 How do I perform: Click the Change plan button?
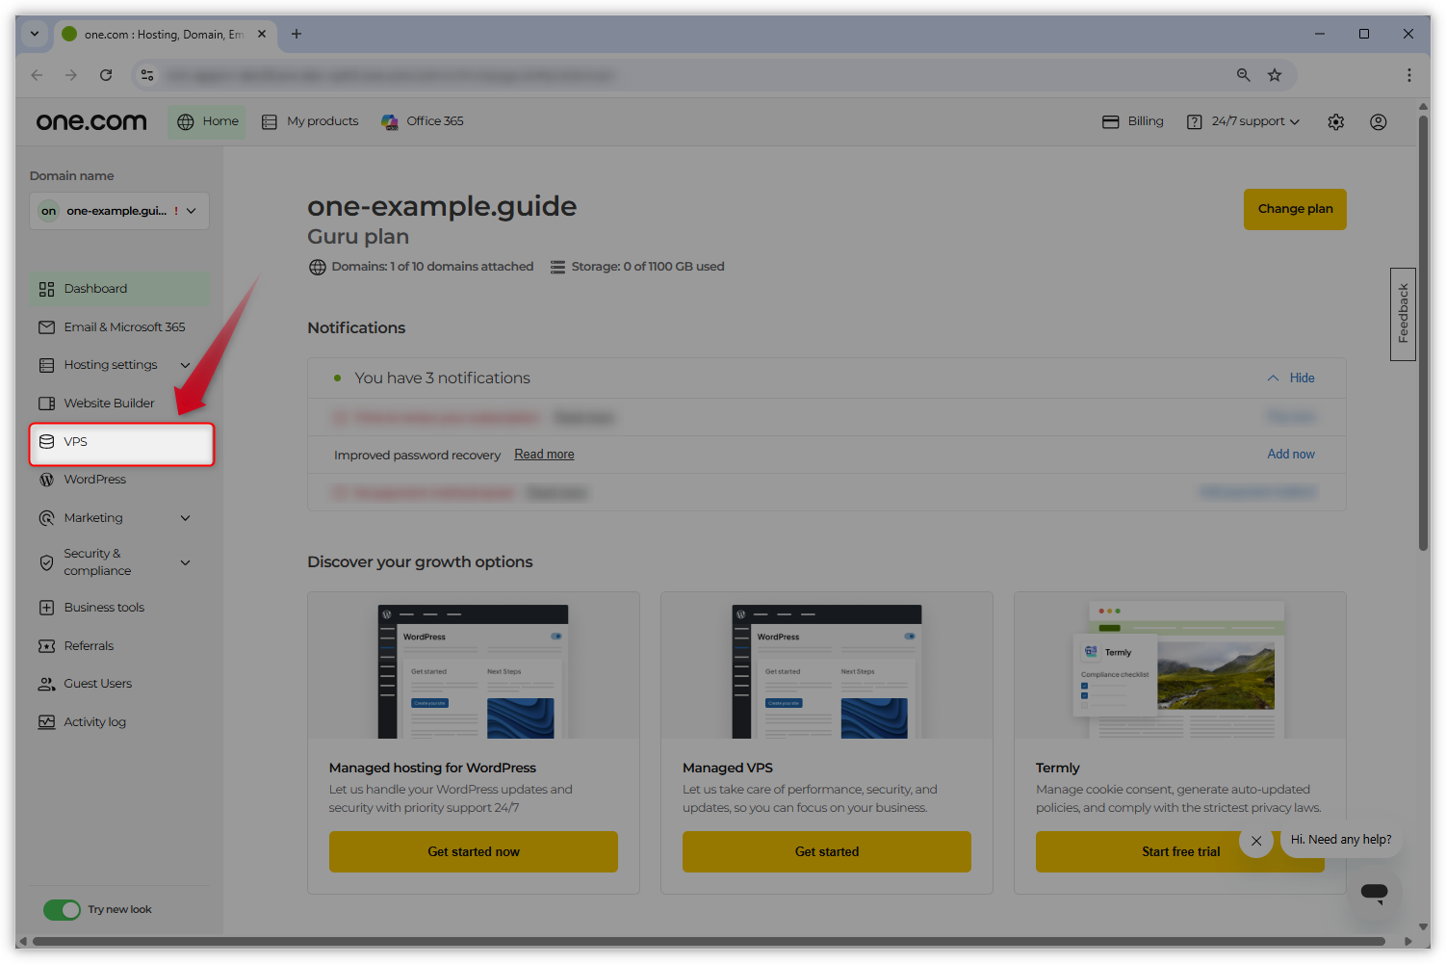[1294, 209]
